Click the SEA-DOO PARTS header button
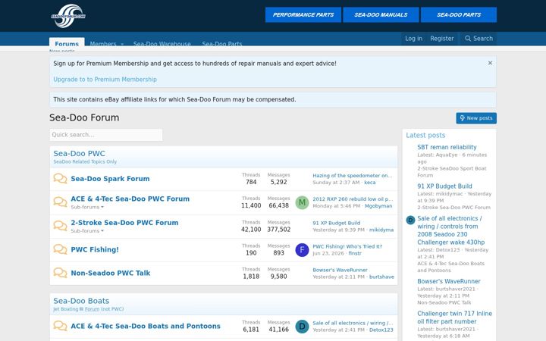The image size is (546, 341). click(459, 14)
